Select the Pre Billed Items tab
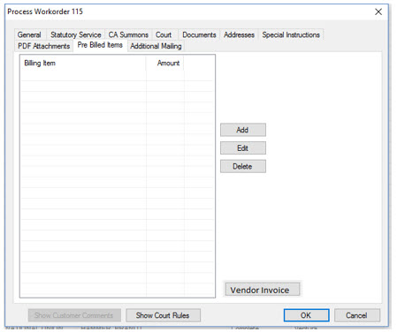 (x=100, y=45)
